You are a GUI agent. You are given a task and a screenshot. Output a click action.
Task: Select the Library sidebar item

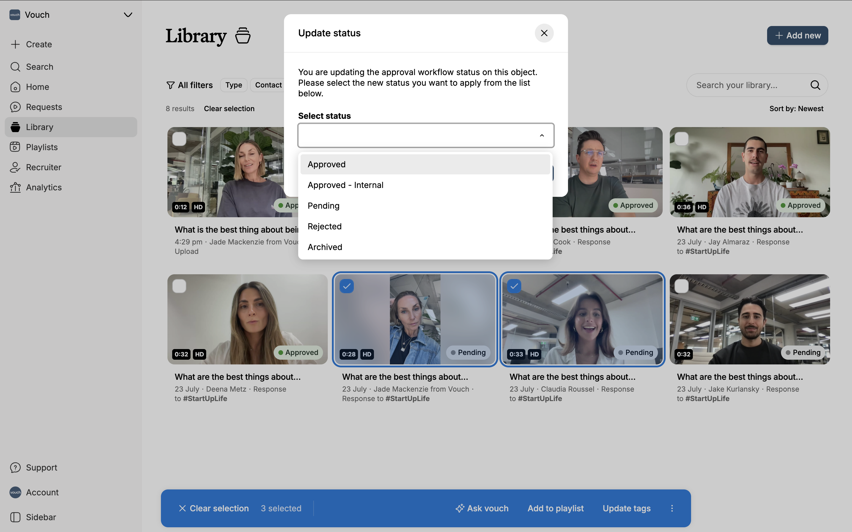coord(71,127)
